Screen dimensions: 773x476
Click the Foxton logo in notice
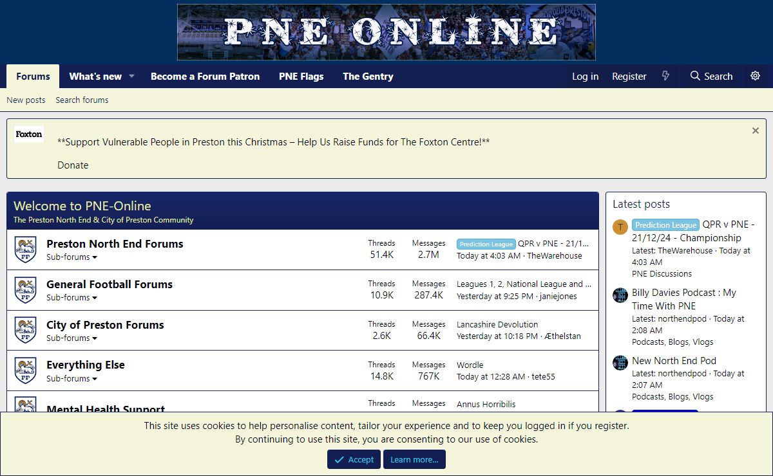29,134
